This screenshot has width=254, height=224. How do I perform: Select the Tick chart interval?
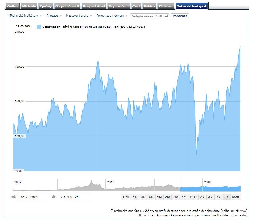(x=126, y=197)
